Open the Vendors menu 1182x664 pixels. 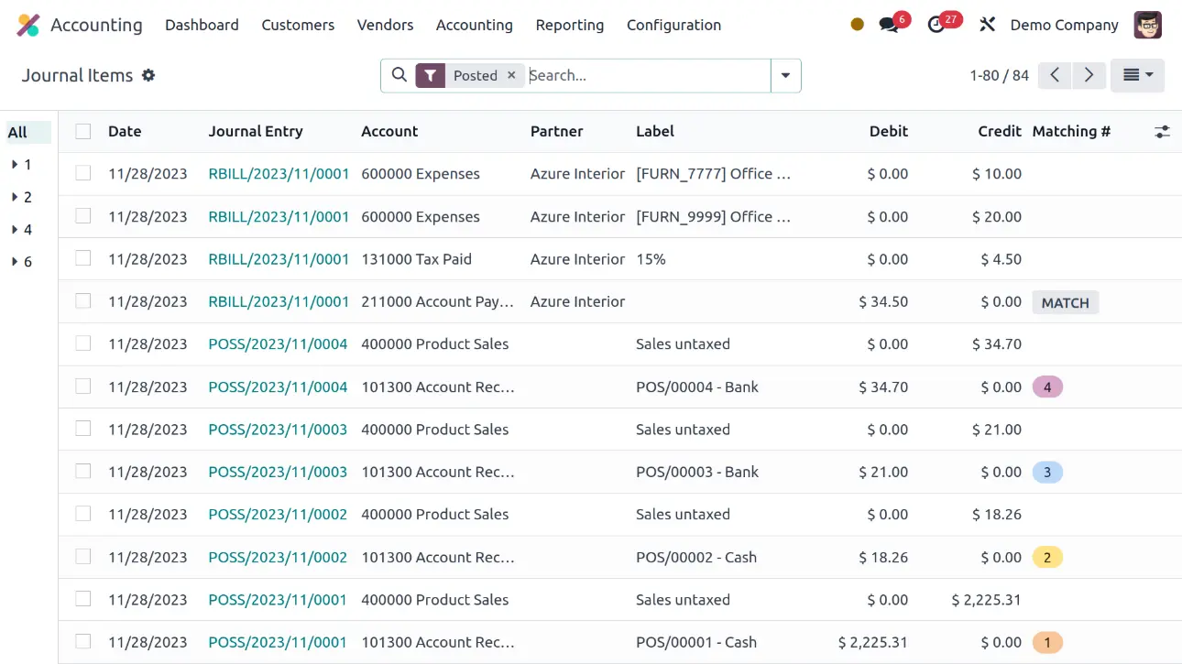[x=385, y=26]
